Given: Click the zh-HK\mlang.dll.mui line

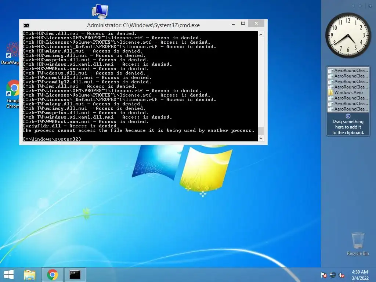Looking at the screenshot, I should point(83,51).
